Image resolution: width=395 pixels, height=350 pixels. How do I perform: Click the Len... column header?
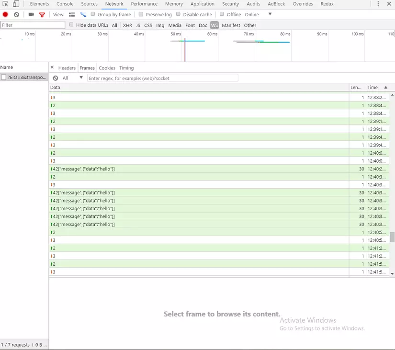(x=357, y=87)
